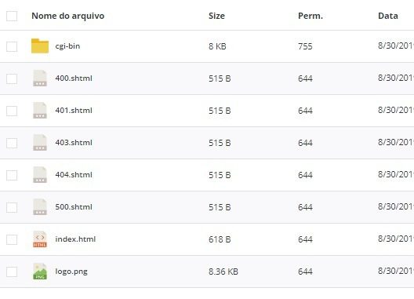The image size is (414, 299).
Task: Open the 404.shtml file name
Action: coord(74,175)
